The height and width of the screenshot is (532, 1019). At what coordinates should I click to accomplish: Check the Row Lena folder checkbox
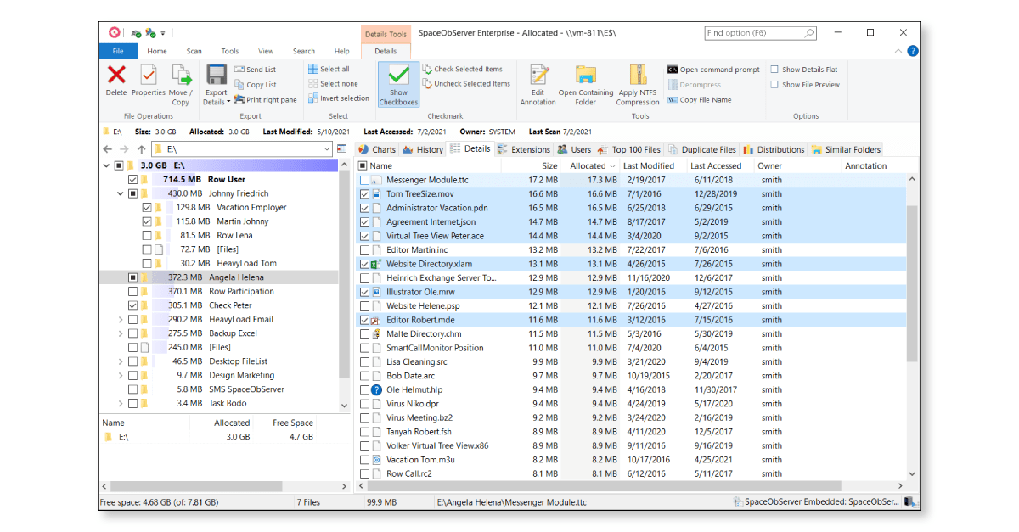click(147, 236)
